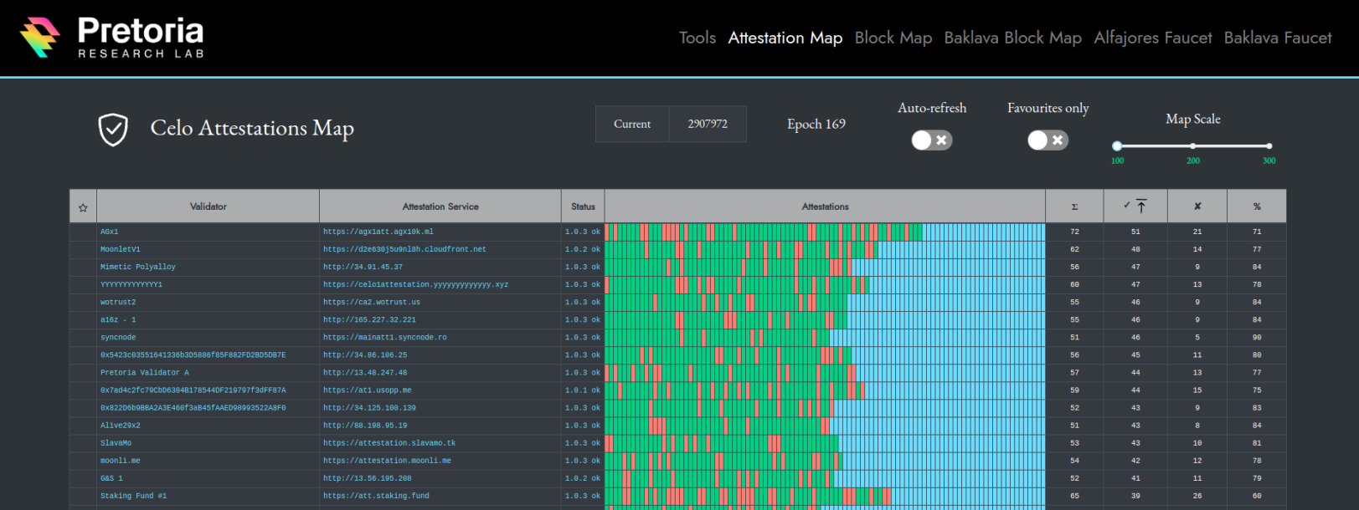Viewport: 1359px width, 510px height.
Task: Open the Attestation Map tab
Action: tap(785, 38)
